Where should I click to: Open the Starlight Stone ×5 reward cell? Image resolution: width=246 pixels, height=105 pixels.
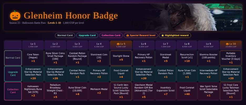point(121,58)
